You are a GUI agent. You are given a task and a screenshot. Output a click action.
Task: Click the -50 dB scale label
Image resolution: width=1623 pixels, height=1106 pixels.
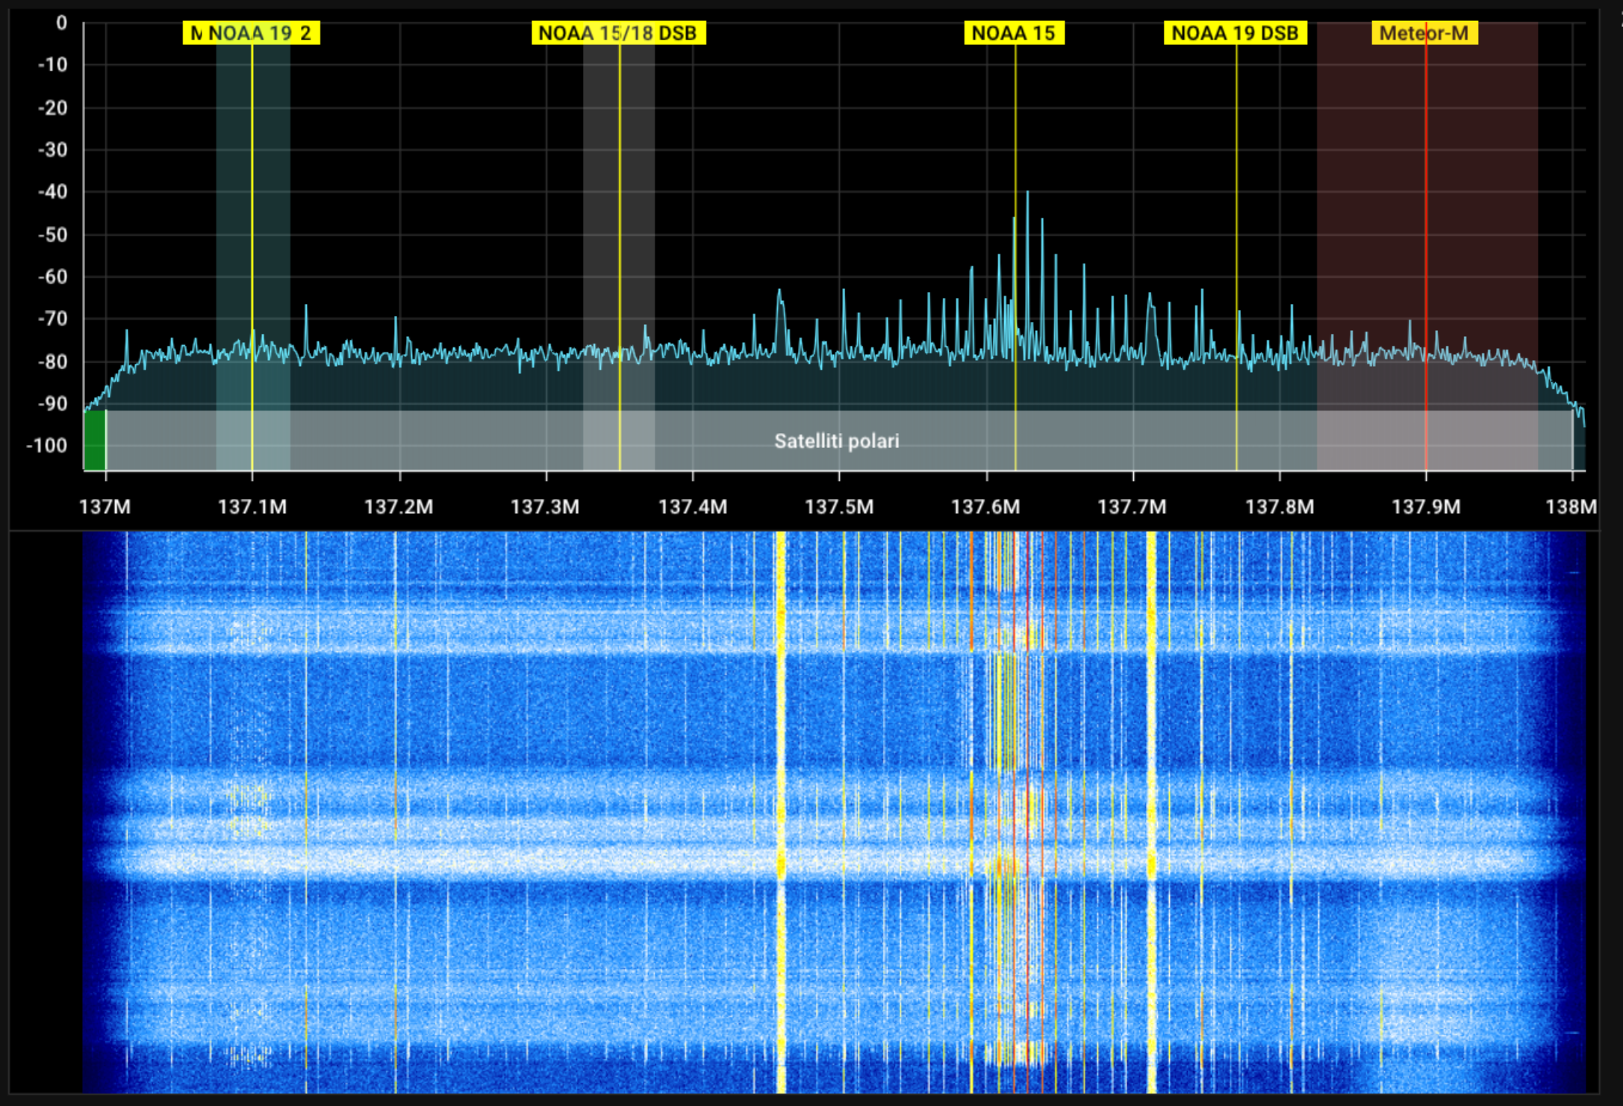(53, 235)
